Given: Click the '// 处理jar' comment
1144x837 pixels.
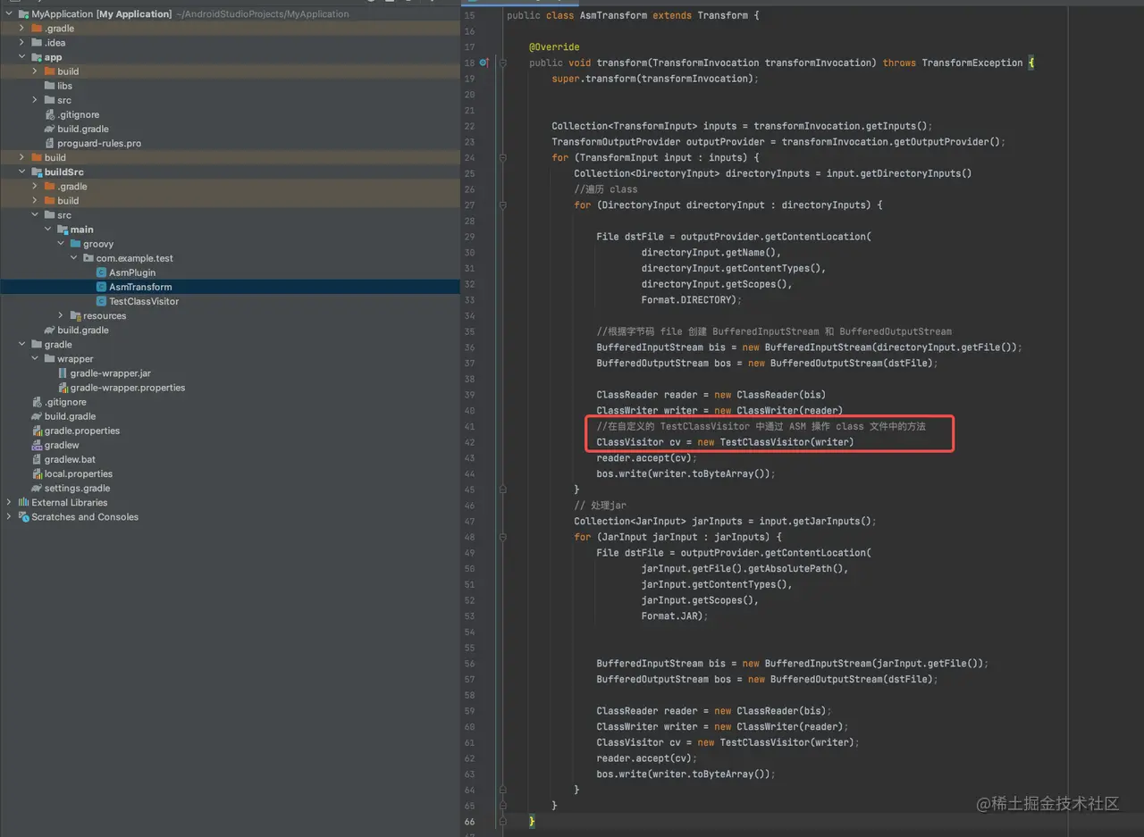Looking at the screenshot, I should click(x=601, y=506).
